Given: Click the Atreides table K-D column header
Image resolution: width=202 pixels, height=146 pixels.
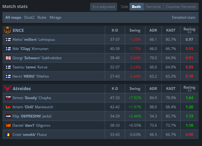Looking at the screenshot, I should 115,89.
